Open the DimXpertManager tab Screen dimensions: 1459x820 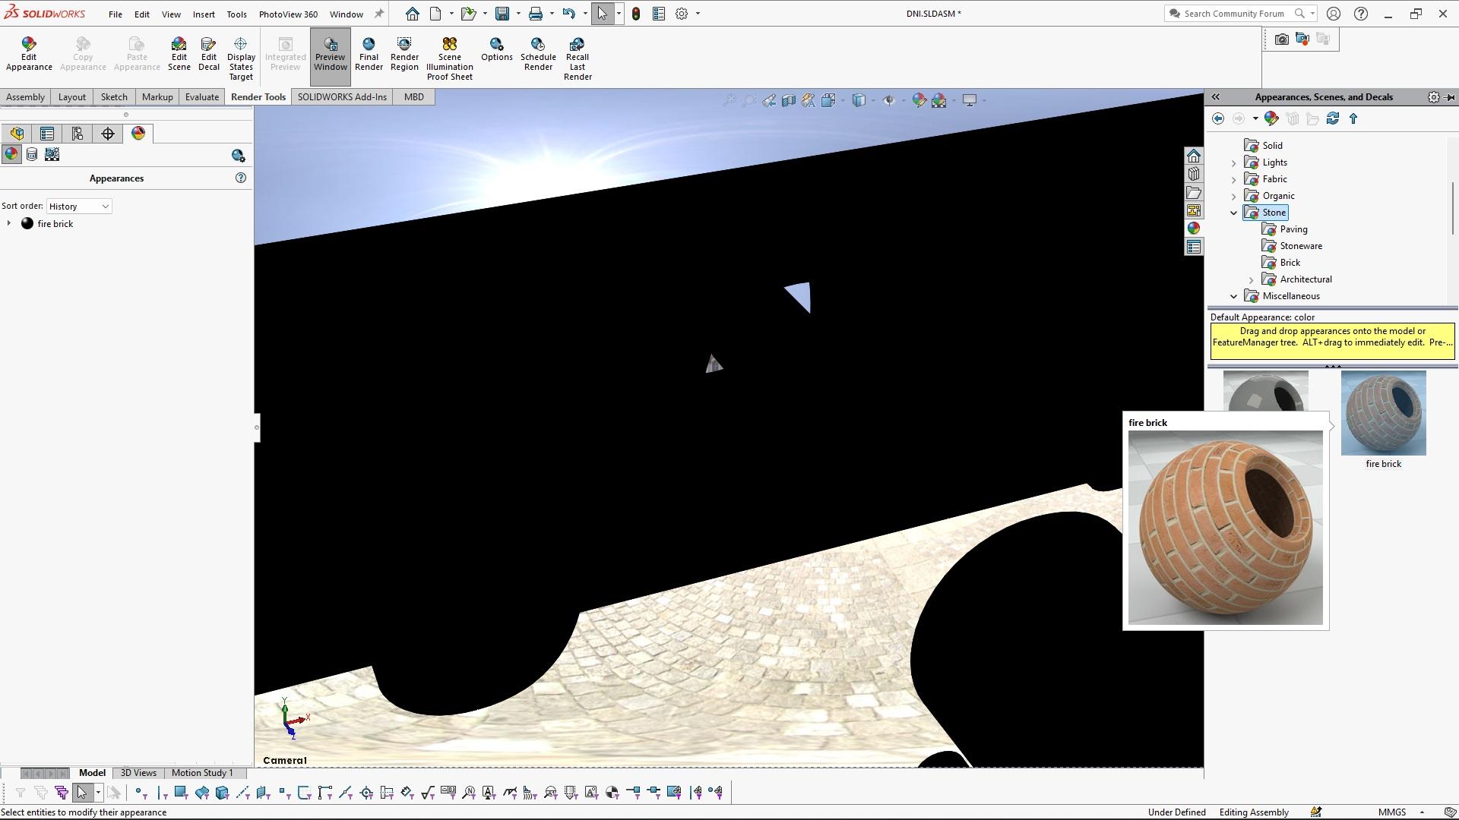[x=108, y=134]
